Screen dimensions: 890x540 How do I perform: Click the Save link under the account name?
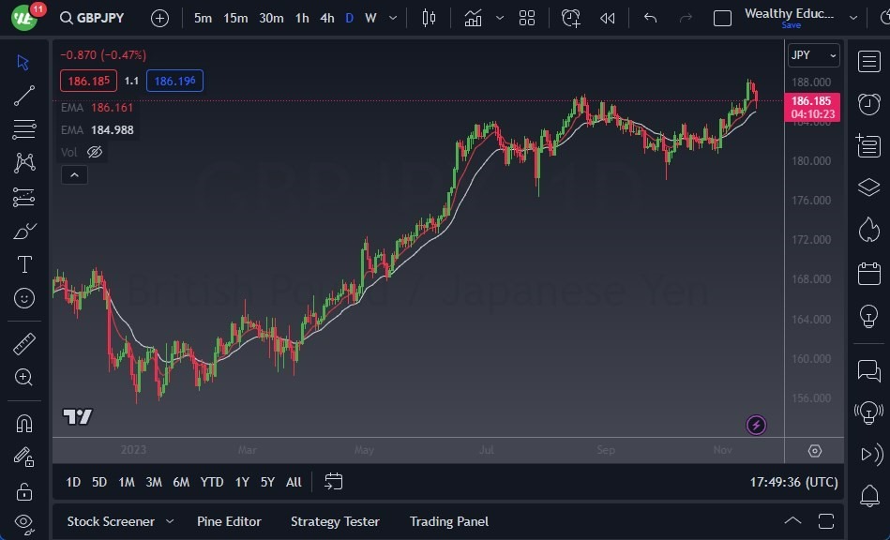792,25
